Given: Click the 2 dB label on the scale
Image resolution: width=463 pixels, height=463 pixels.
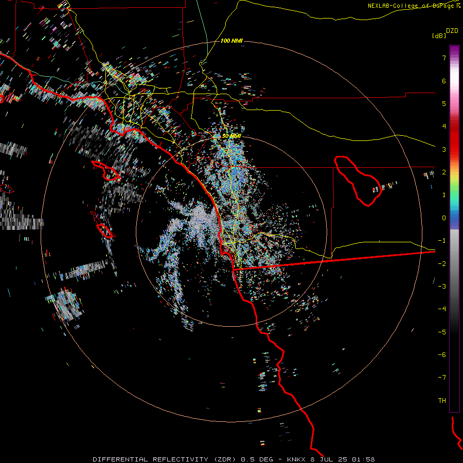Looking at the screenshot, I should [444, 172].
